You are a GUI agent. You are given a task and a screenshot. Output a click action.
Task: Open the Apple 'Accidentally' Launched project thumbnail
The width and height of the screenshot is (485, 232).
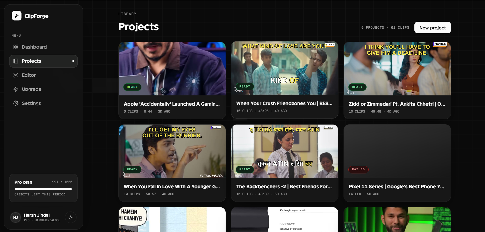tap(172, 69)
